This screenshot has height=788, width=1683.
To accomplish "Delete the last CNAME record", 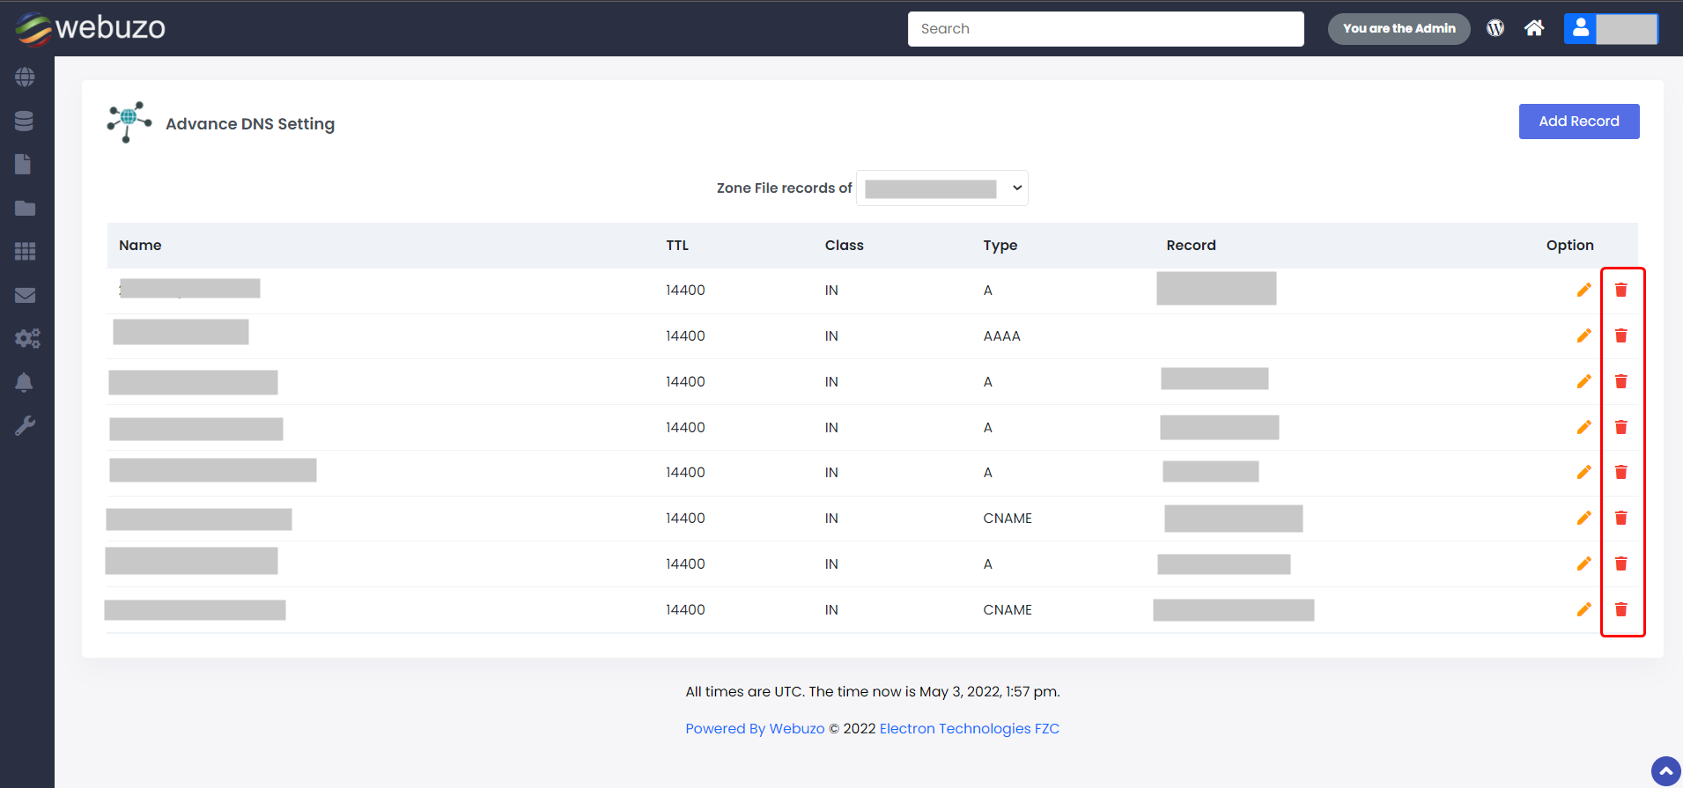I will click(1620, 609).
